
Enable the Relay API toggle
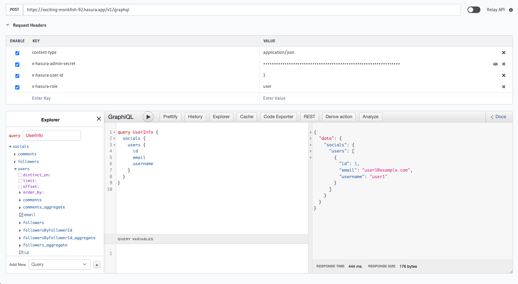[474, 10]
